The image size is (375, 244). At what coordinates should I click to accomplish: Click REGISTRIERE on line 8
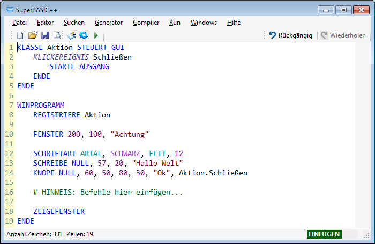57,115
